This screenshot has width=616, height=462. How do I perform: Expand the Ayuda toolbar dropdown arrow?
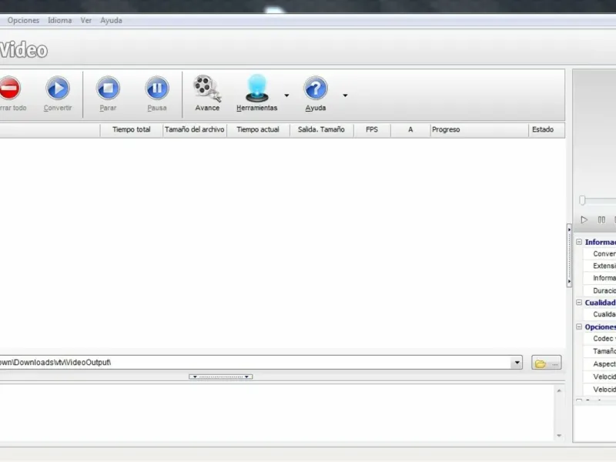[x=345, y=95]
